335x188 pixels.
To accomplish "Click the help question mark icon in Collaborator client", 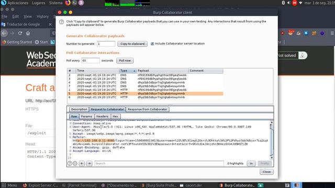I will click(x=62, y=22).
